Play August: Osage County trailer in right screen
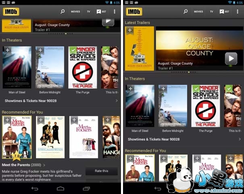The height and width of the screenshot is (194, 244). coord(231,58)
